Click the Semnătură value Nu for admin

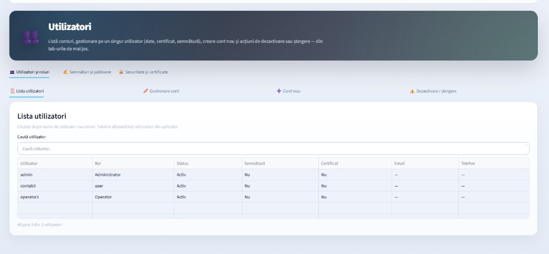[x=280, y=175]
